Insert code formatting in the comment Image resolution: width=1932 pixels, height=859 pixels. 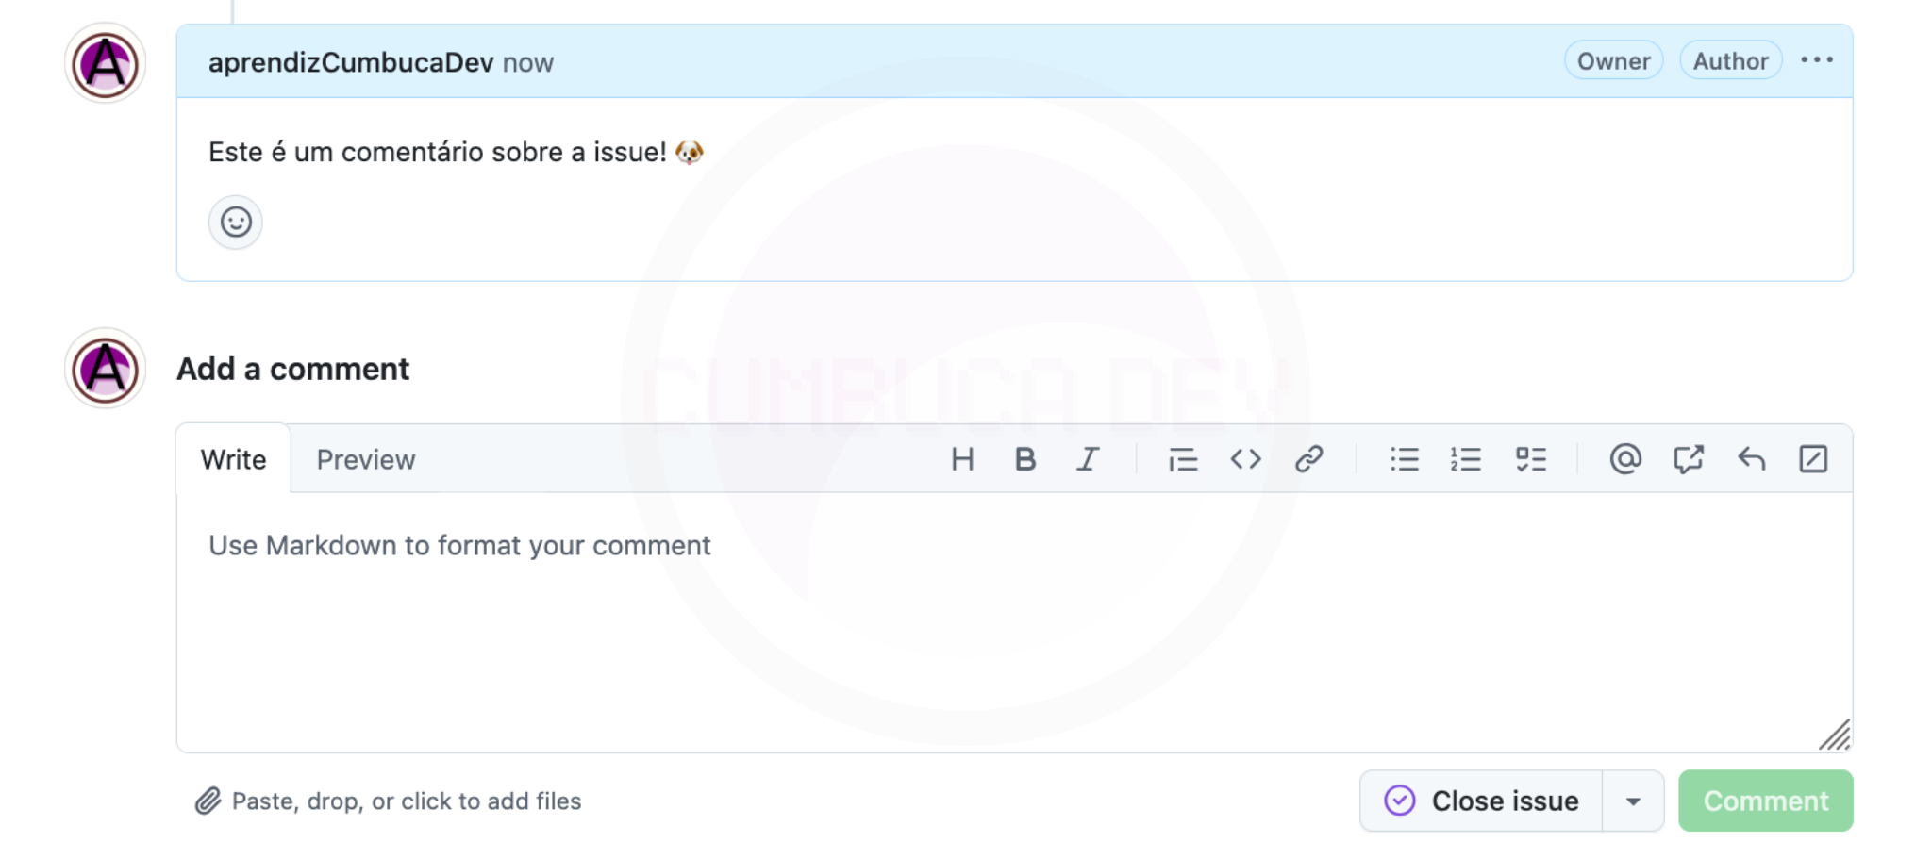[1245, 459]
